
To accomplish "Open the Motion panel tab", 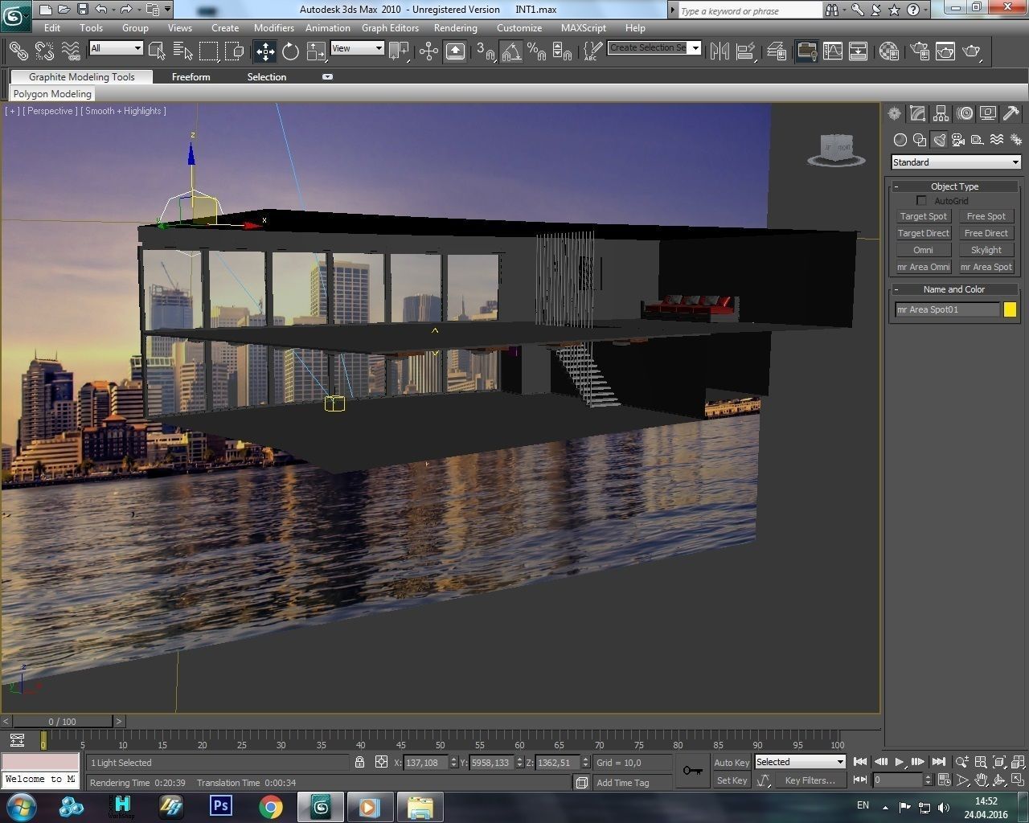I will pyautogui.click(x=965, y=114).
